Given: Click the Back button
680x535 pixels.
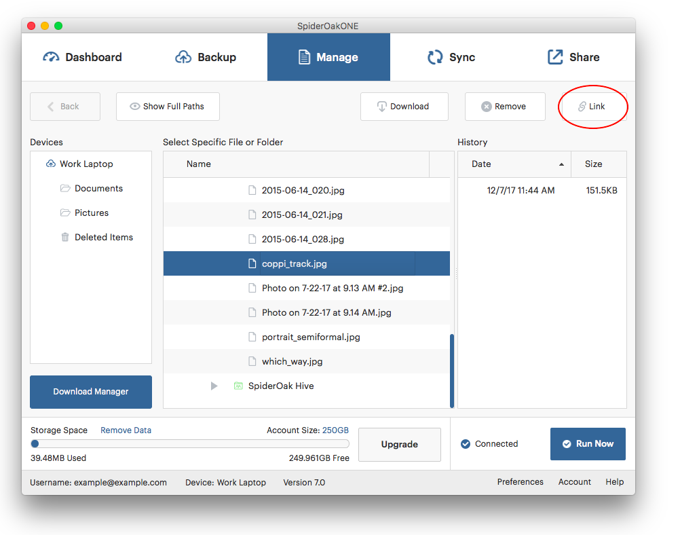Looking at the screenshot, I should pos(65,107).
